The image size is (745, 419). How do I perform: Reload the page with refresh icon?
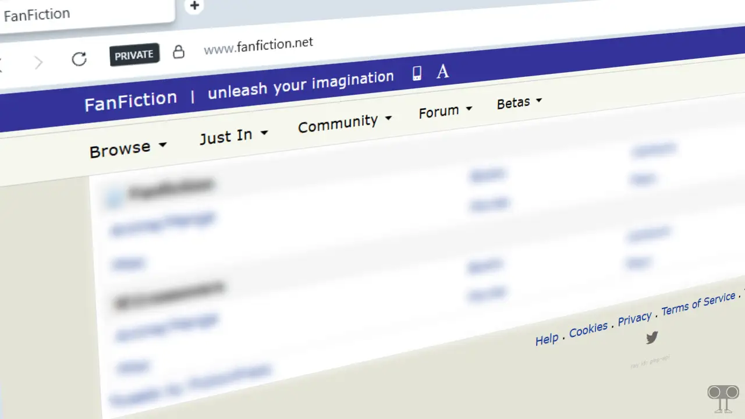click(79, 59)
